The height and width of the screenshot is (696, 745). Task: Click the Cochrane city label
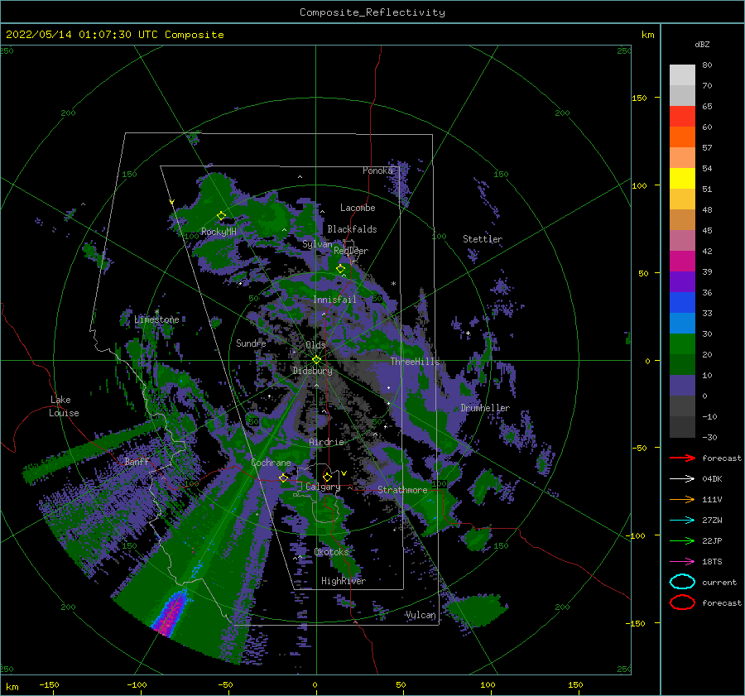tap(271, 463)
